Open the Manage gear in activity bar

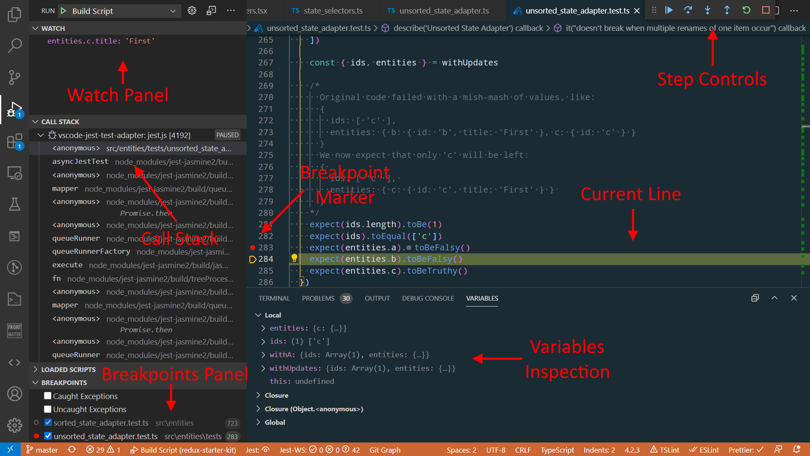click(x=14, y=425)
